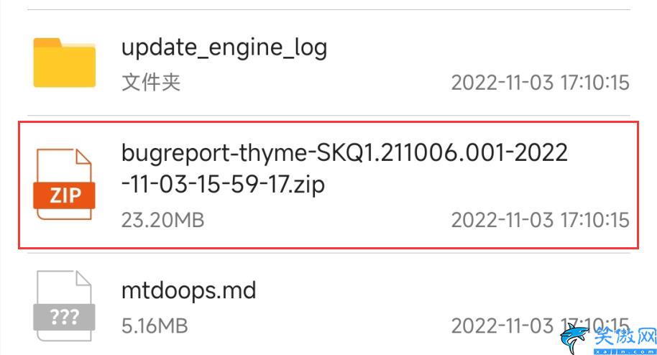The width and height of the screenshot is (657, 355).
Task: Tap the orange ZIP file icon
Action: coord(64,185)
